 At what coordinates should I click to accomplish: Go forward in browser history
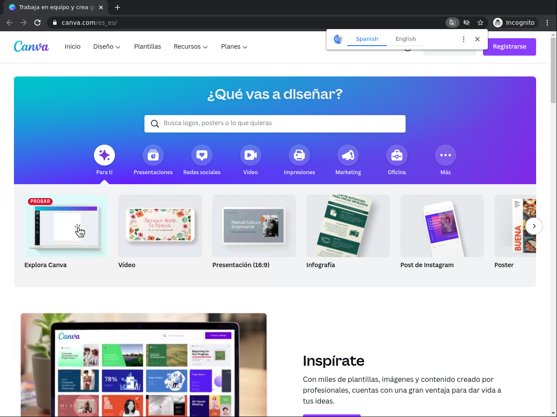(23, 23)
